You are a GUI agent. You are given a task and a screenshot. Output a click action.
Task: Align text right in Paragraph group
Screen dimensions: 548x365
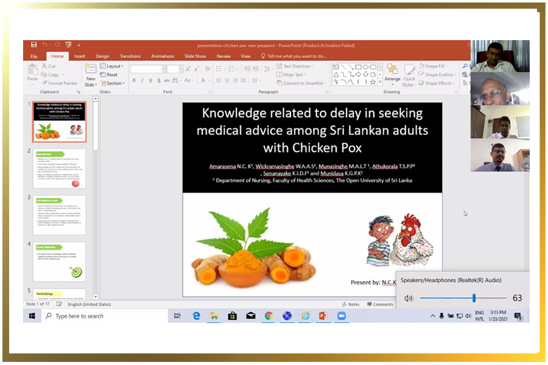coord(235,81)
